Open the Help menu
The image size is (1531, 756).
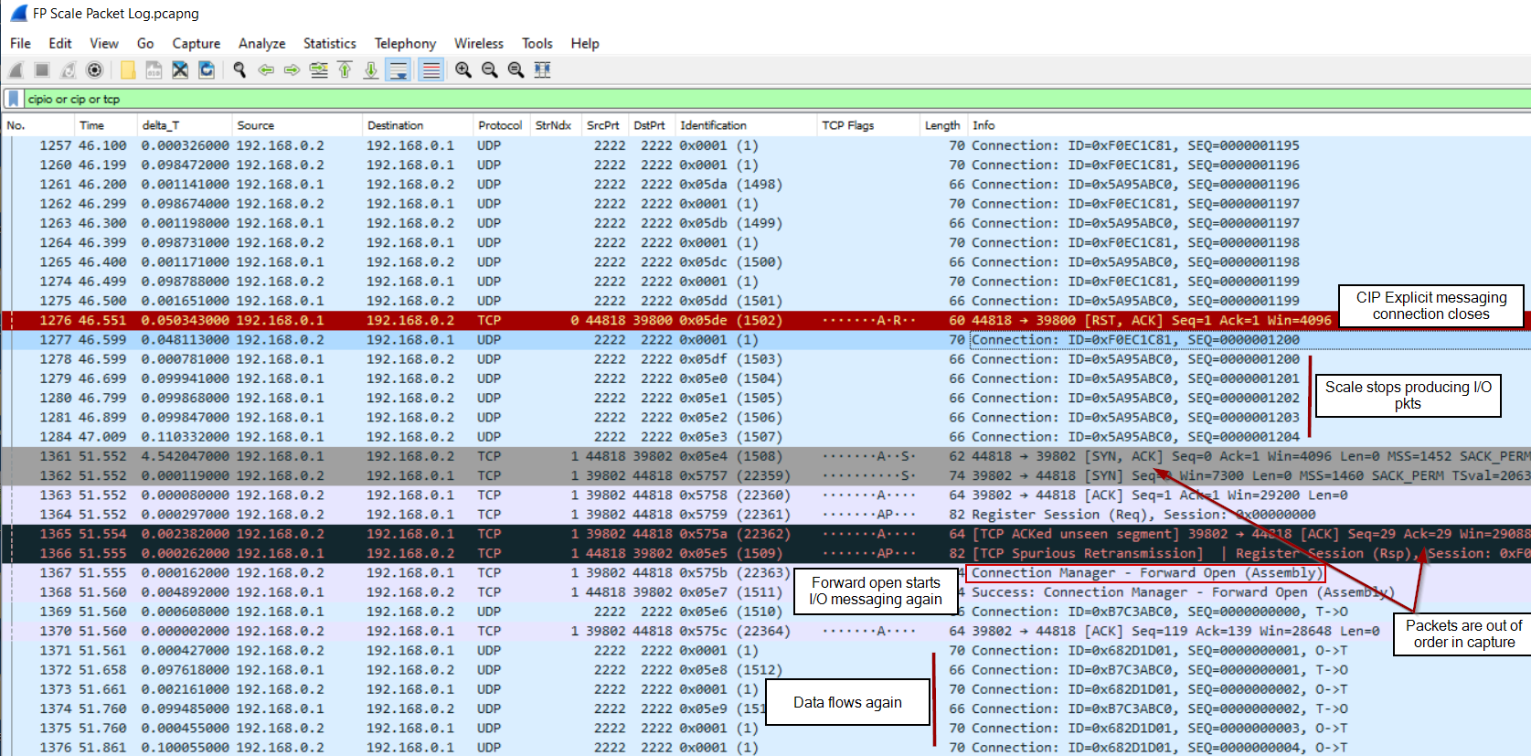[585, 43]
